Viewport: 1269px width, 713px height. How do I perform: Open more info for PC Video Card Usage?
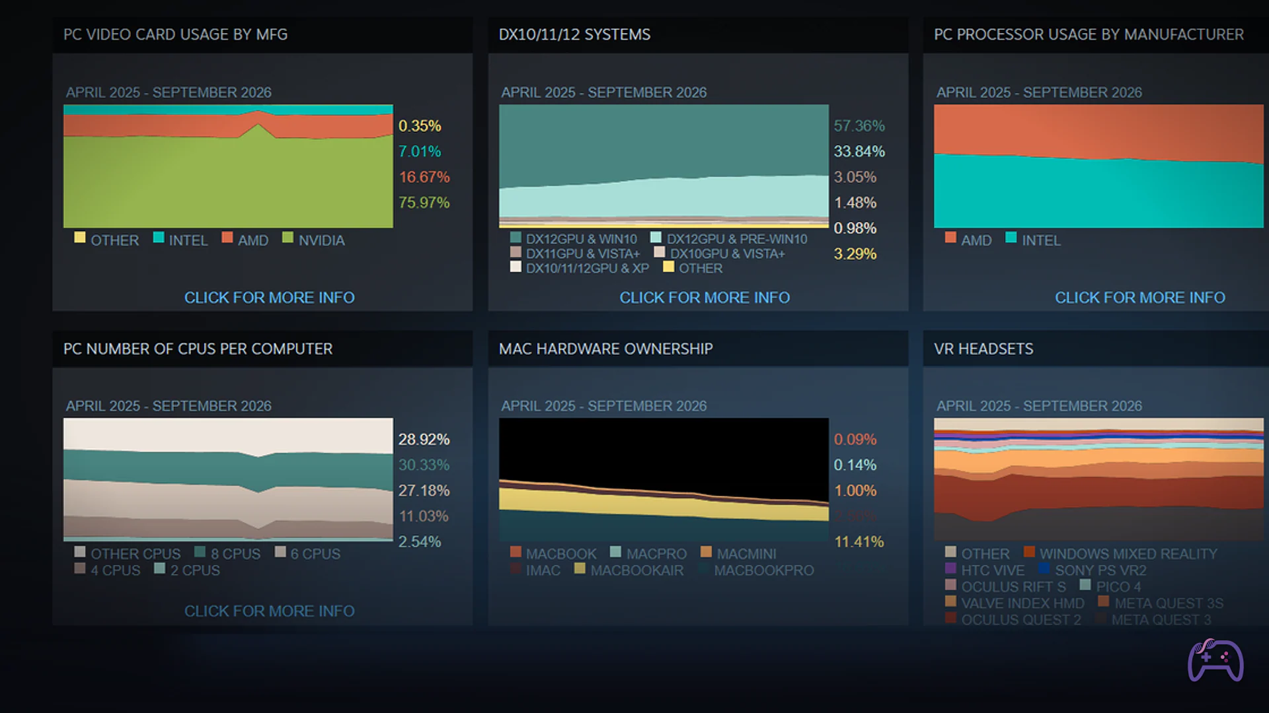tap(269, 298)
